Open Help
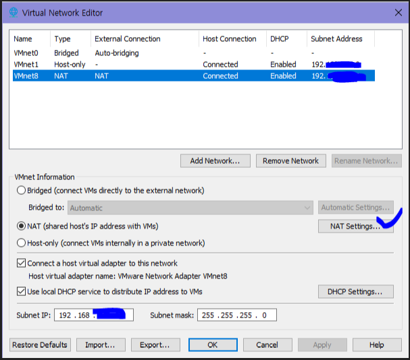This screenshot has width=410, height=360. coord(377,345)
